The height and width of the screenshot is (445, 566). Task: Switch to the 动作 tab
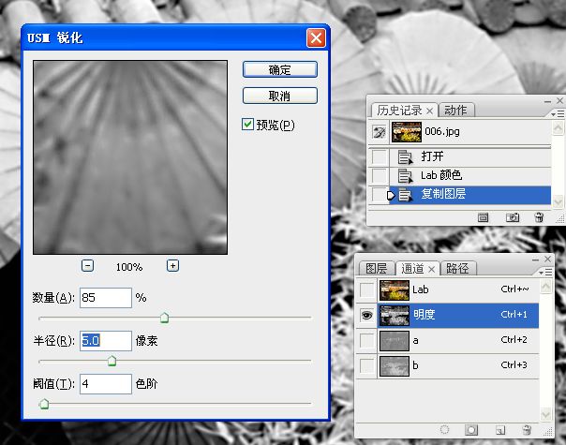(455, 110)
